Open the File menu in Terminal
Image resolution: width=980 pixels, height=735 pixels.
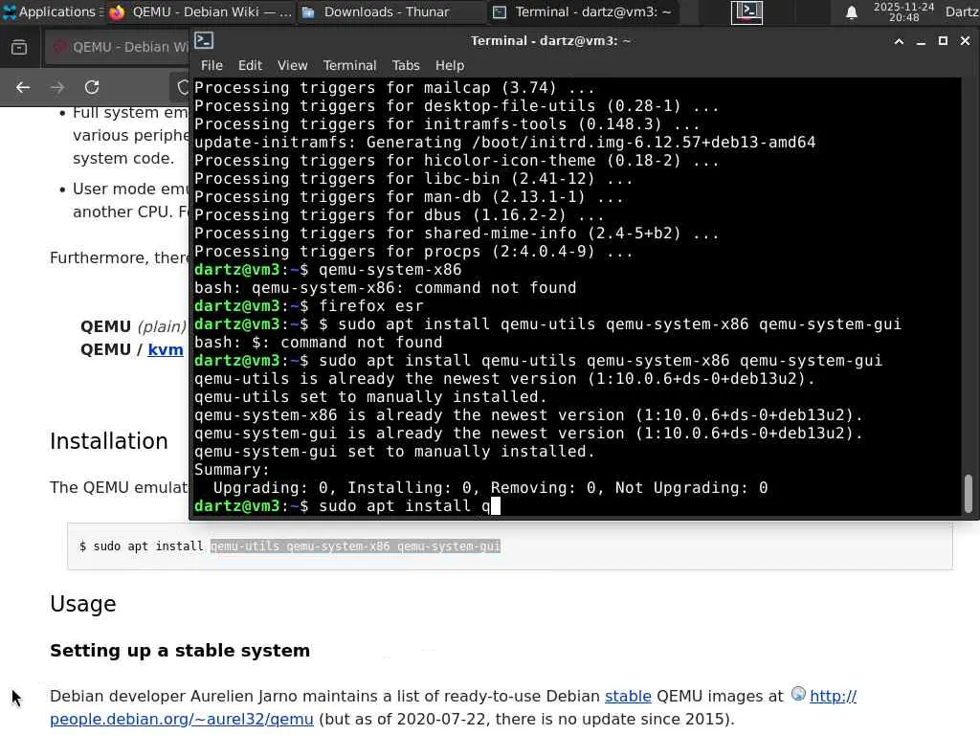point(212,65)
